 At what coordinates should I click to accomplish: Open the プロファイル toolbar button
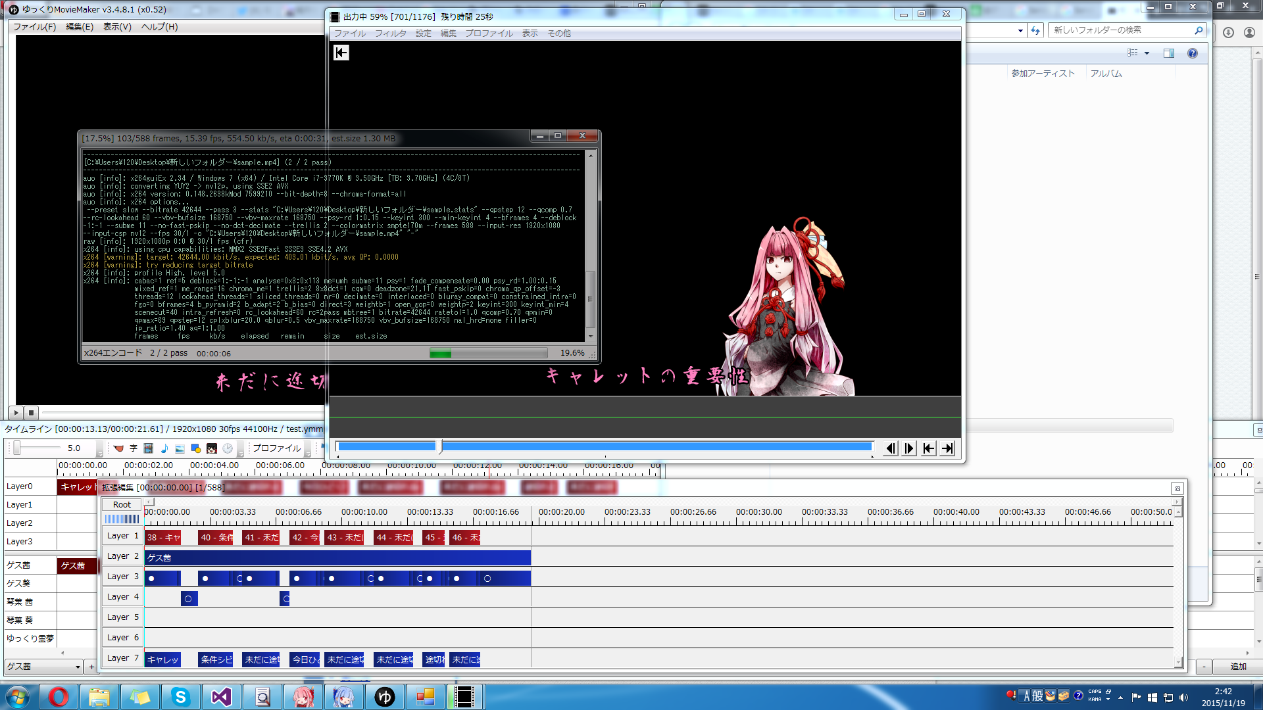(x=276, y=448)
